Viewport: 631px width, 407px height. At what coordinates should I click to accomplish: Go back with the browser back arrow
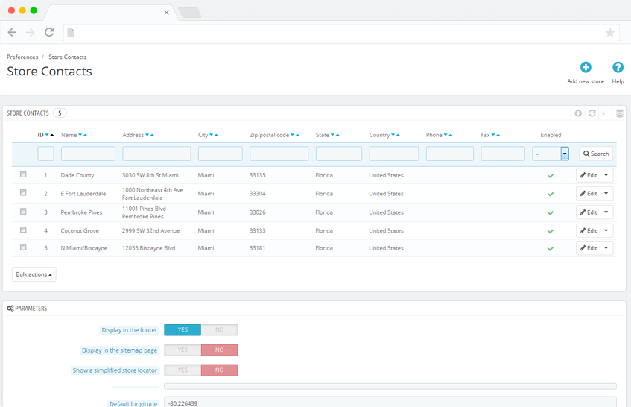[12, 32]
